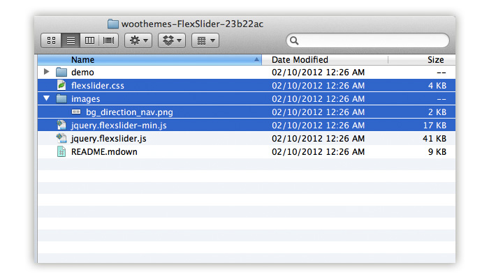Click the jquery.flexslider.js file icon
This screenshot has height=279, width=489.
[61, 138]
